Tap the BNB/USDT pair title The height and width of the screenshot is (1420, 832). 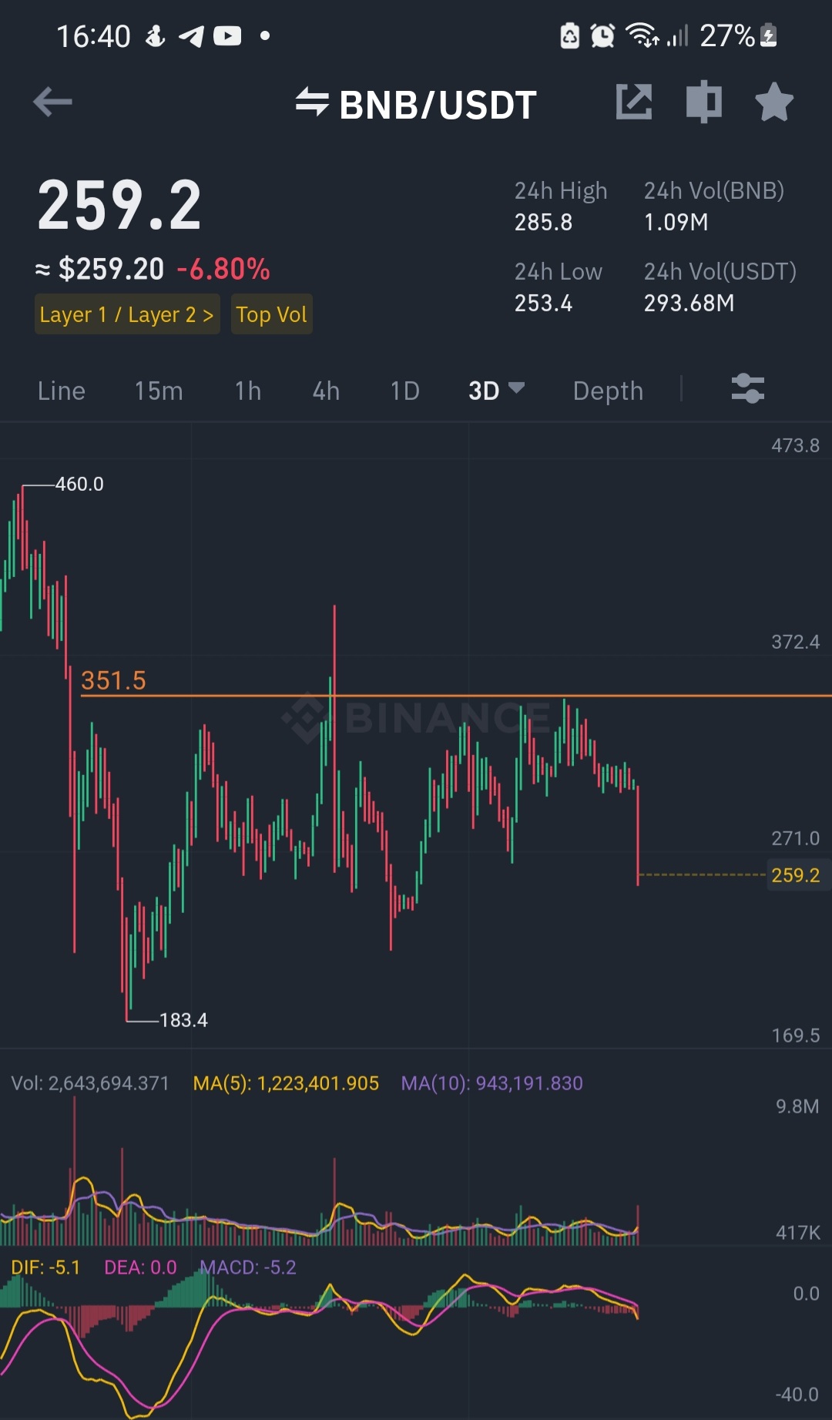[x=438, y=105]
